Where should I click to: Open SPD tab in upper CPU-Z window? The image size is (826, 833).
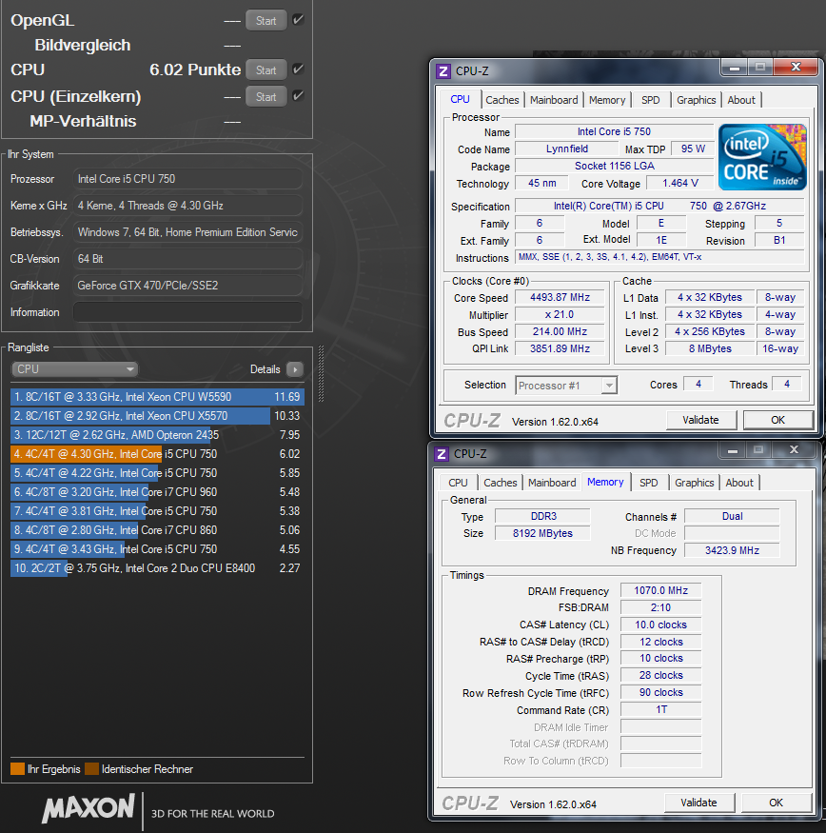pos(650,100)
